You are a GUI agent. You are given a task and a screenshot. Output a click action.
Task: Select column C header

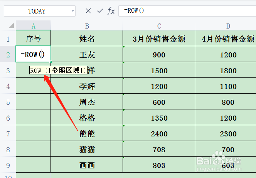click(x=159, y=26)
